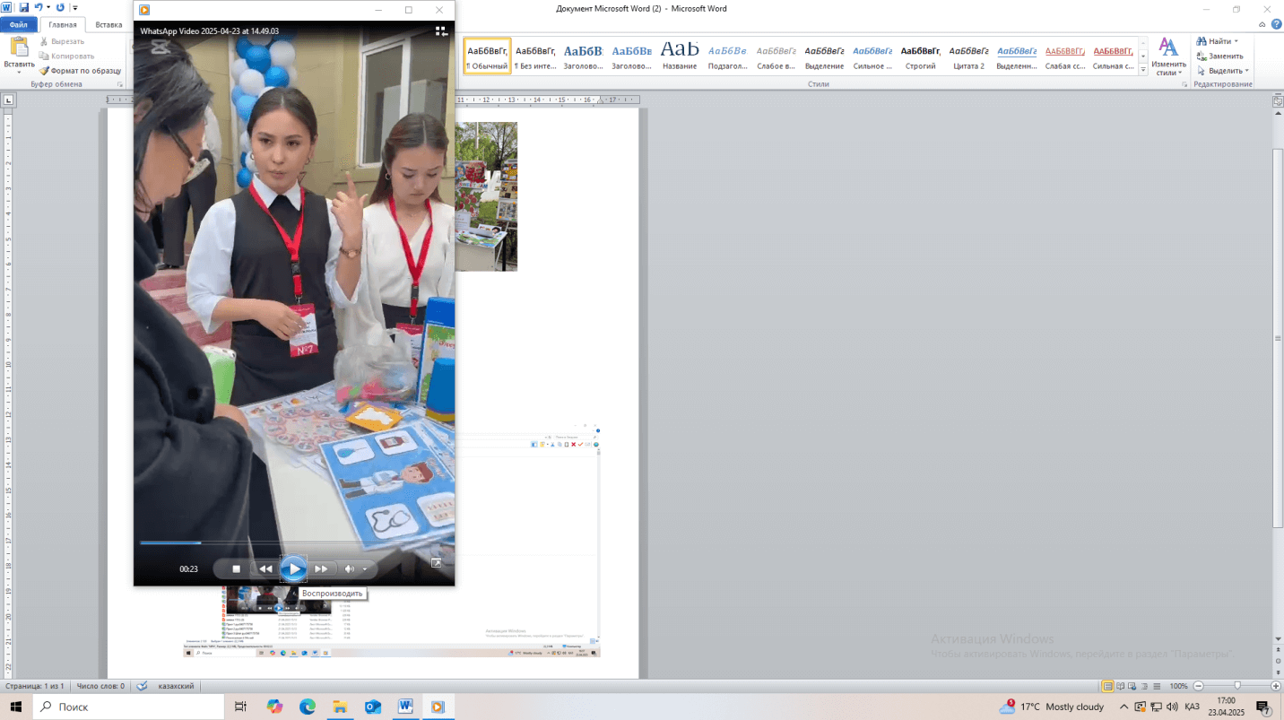Select Draft view icon in the status bar
The image size is (1284, 720).
(x=1158, y=686)
